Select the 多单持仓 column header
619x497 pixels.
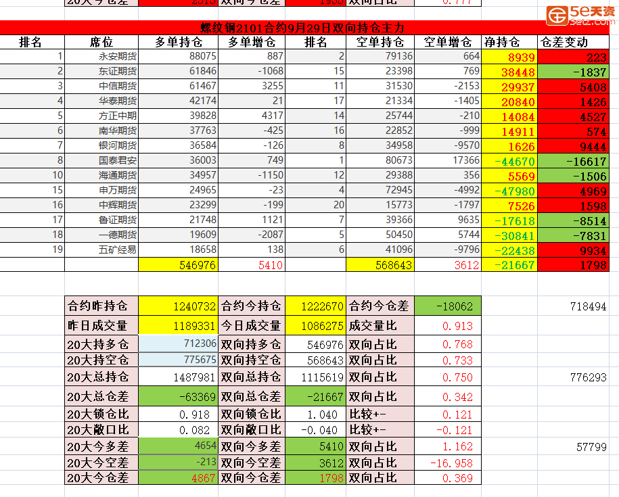tap(179, 42)
